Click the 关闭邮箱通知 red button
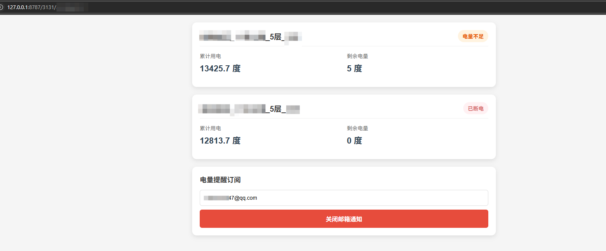 pyautogui.click(x=344, y=219)
